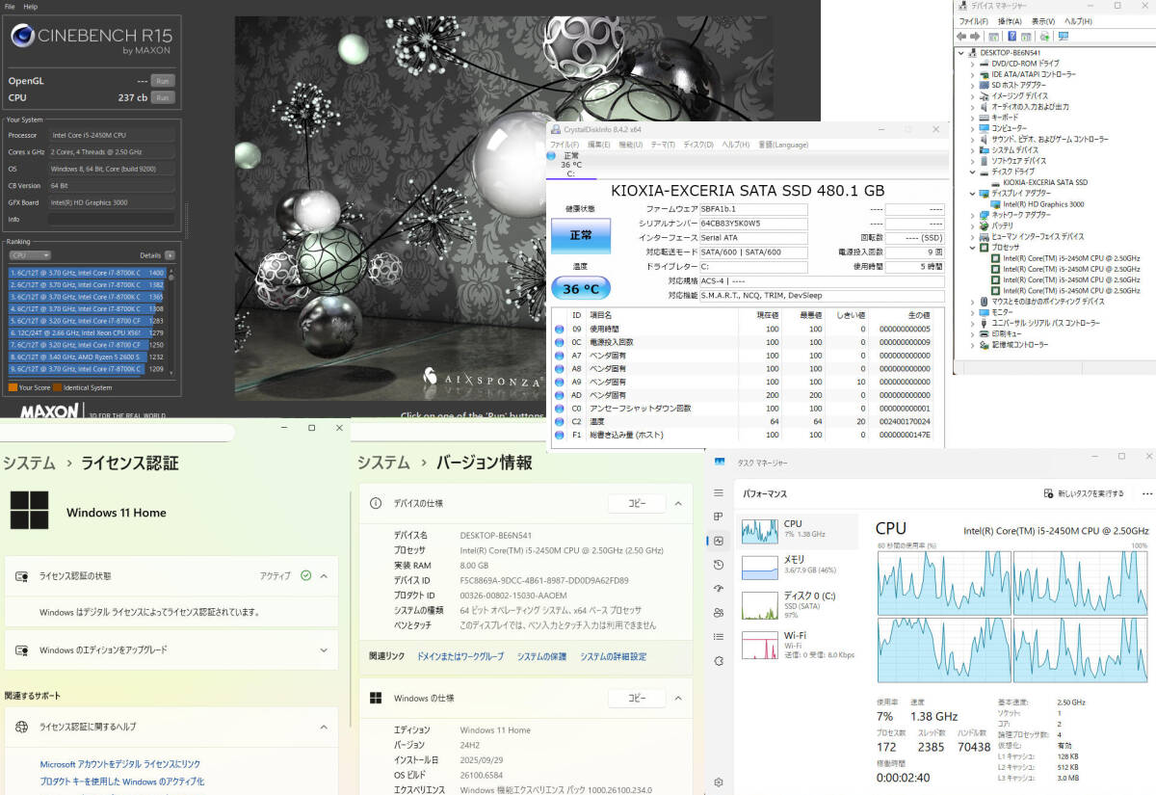Open Startup apps icon in Task Manager sidebar

coord(719,589)
